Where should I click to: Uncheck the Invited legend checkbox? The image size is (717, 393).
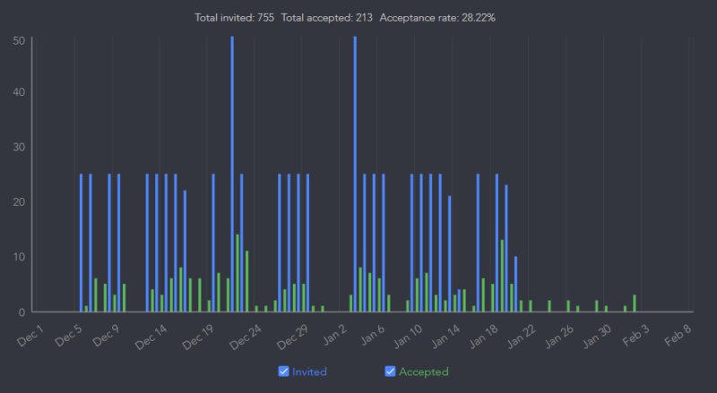[284, 372]
